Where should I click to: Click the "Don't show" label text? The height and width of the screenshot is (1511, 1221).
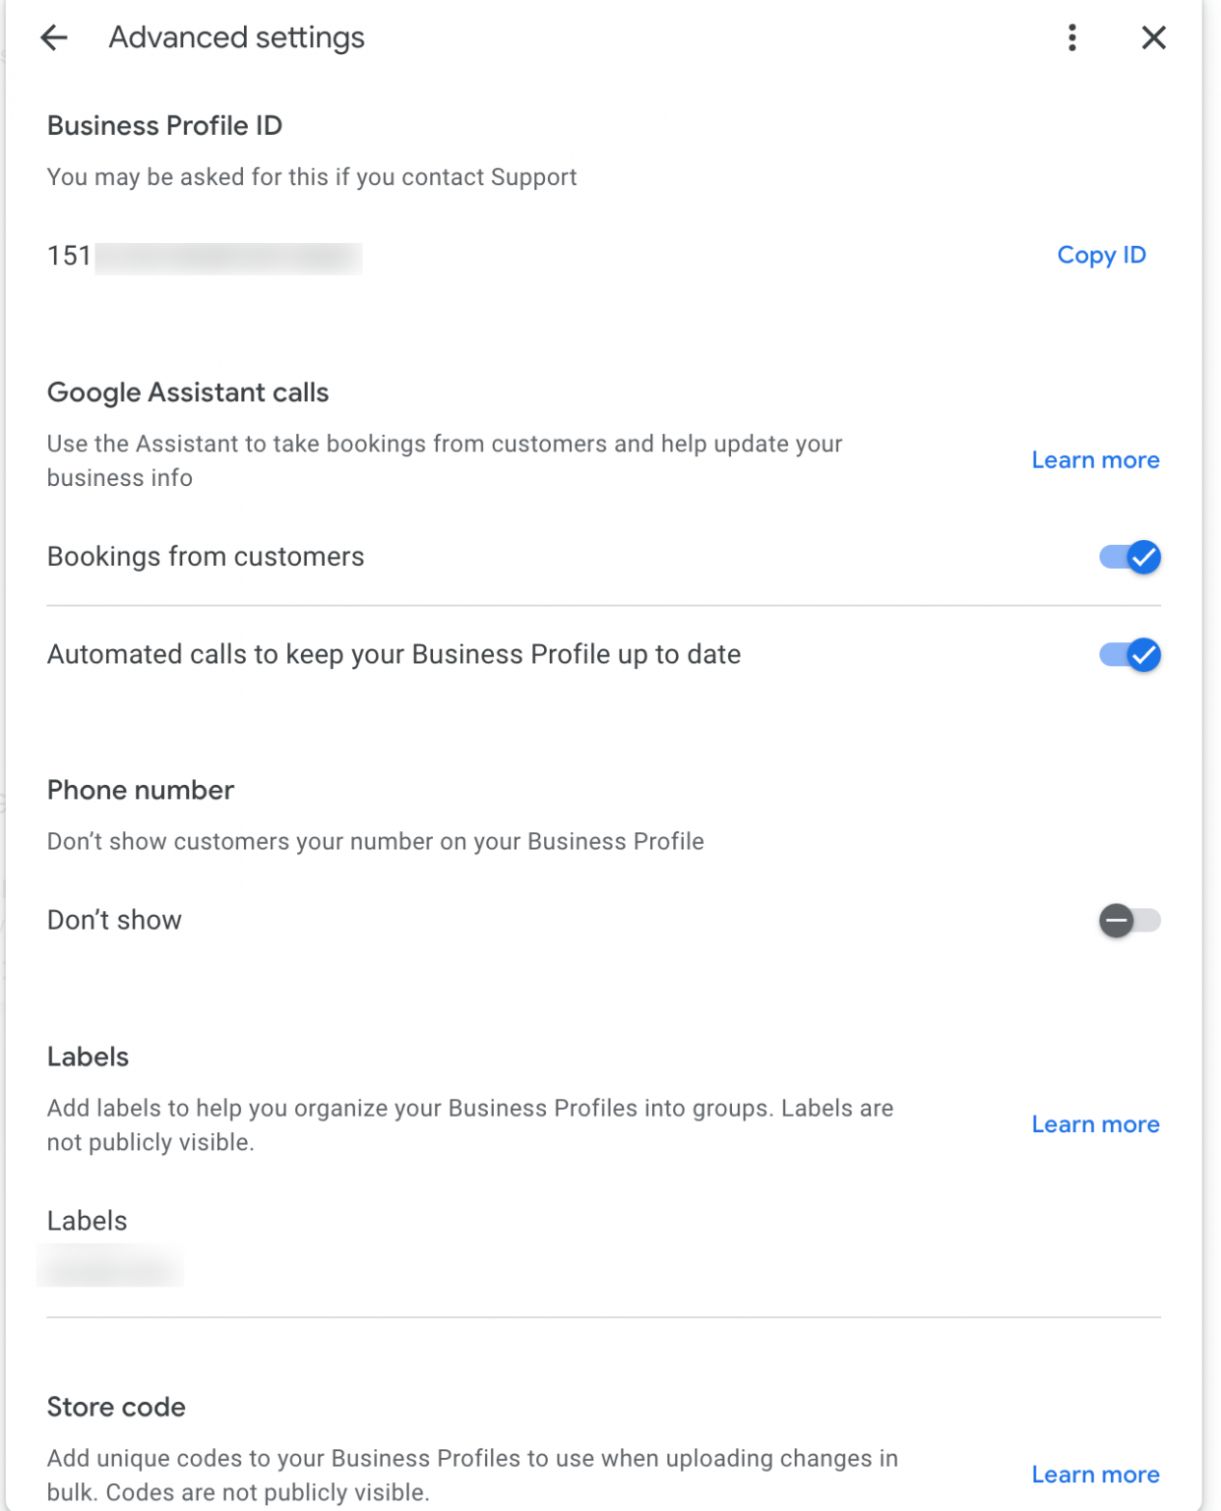[114, 921]
